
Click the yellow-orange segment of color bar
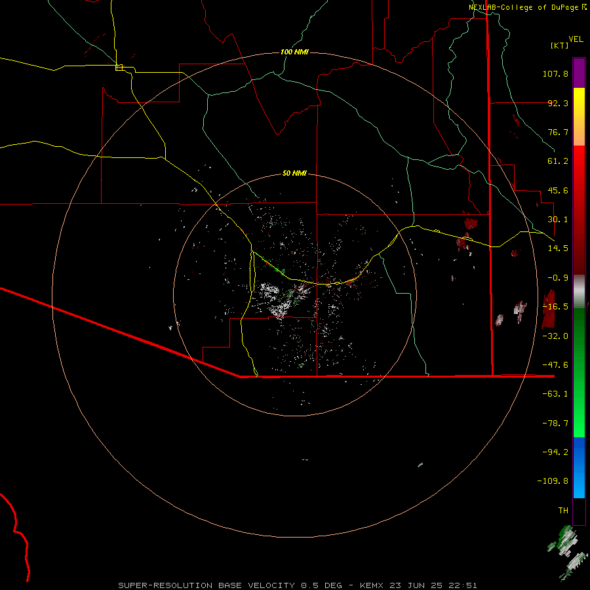[579, 117]
